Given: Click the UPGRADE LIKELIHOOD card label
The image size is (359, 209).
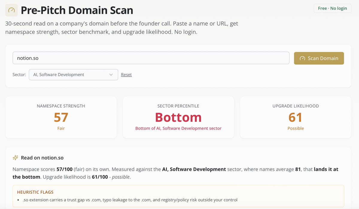Looking at the screenshot, I should click(x=296, y=106).
